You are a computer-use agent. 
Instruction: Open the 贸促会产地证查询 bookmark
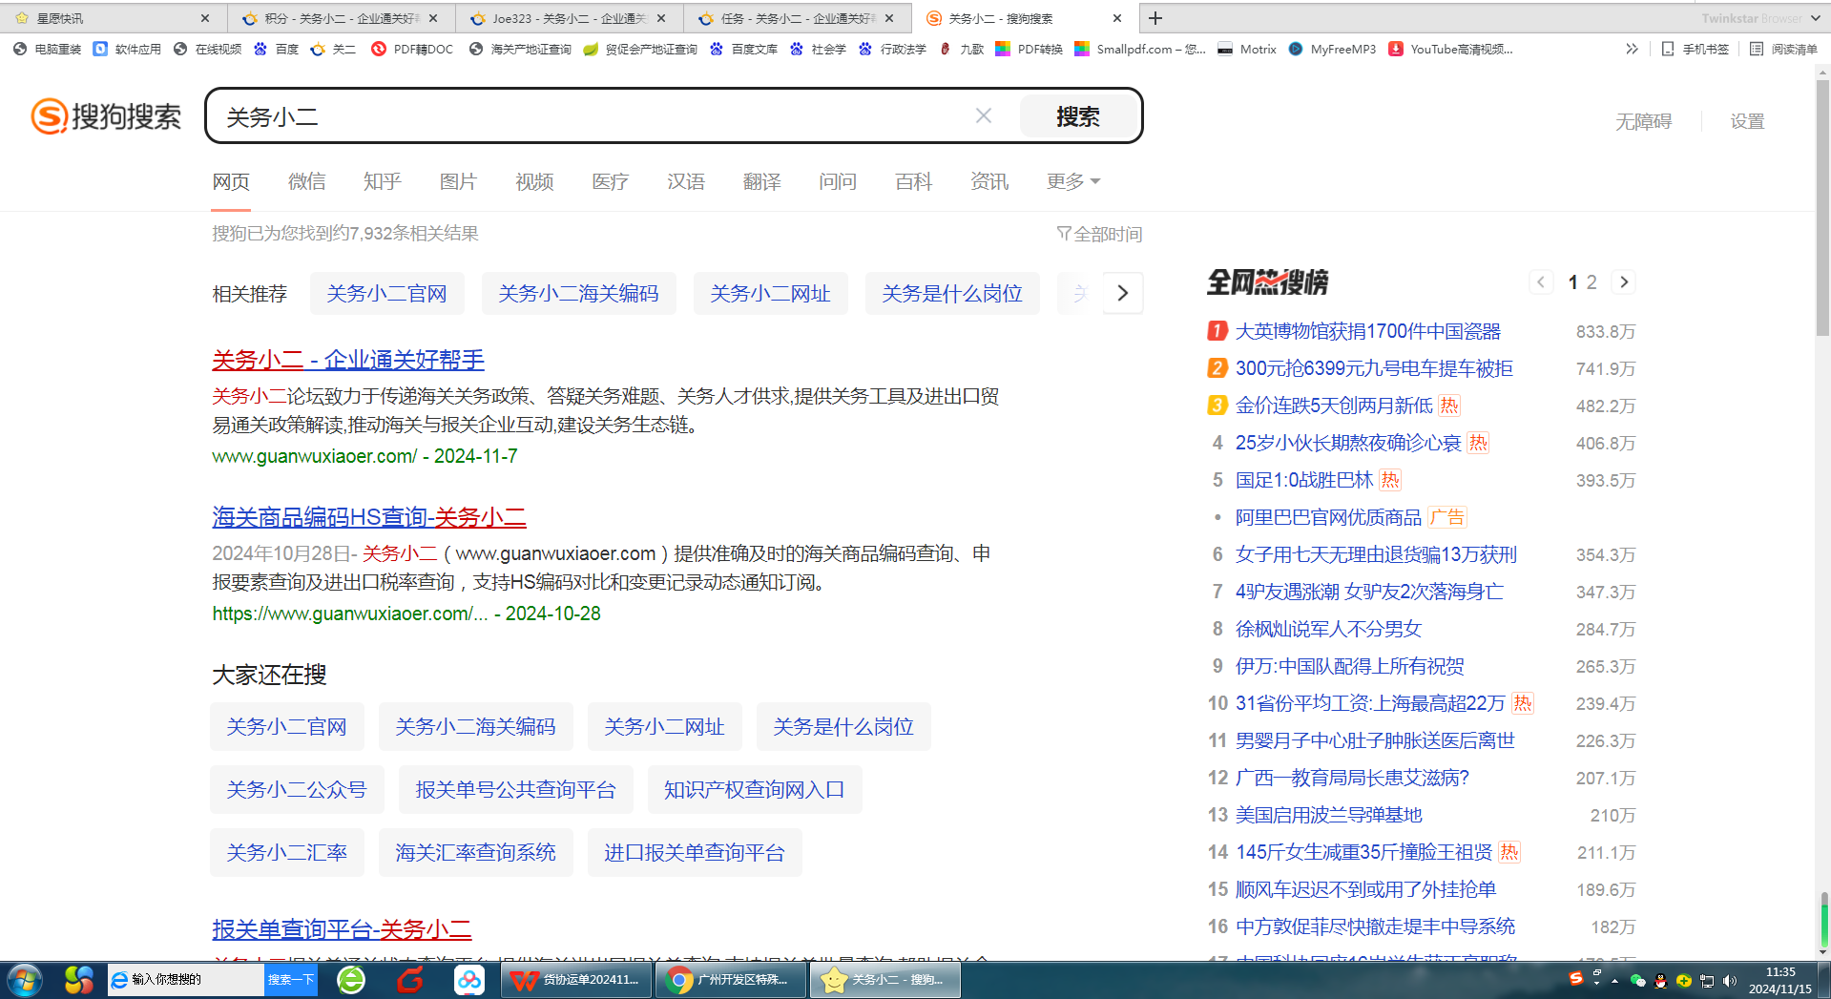(640, 49)
